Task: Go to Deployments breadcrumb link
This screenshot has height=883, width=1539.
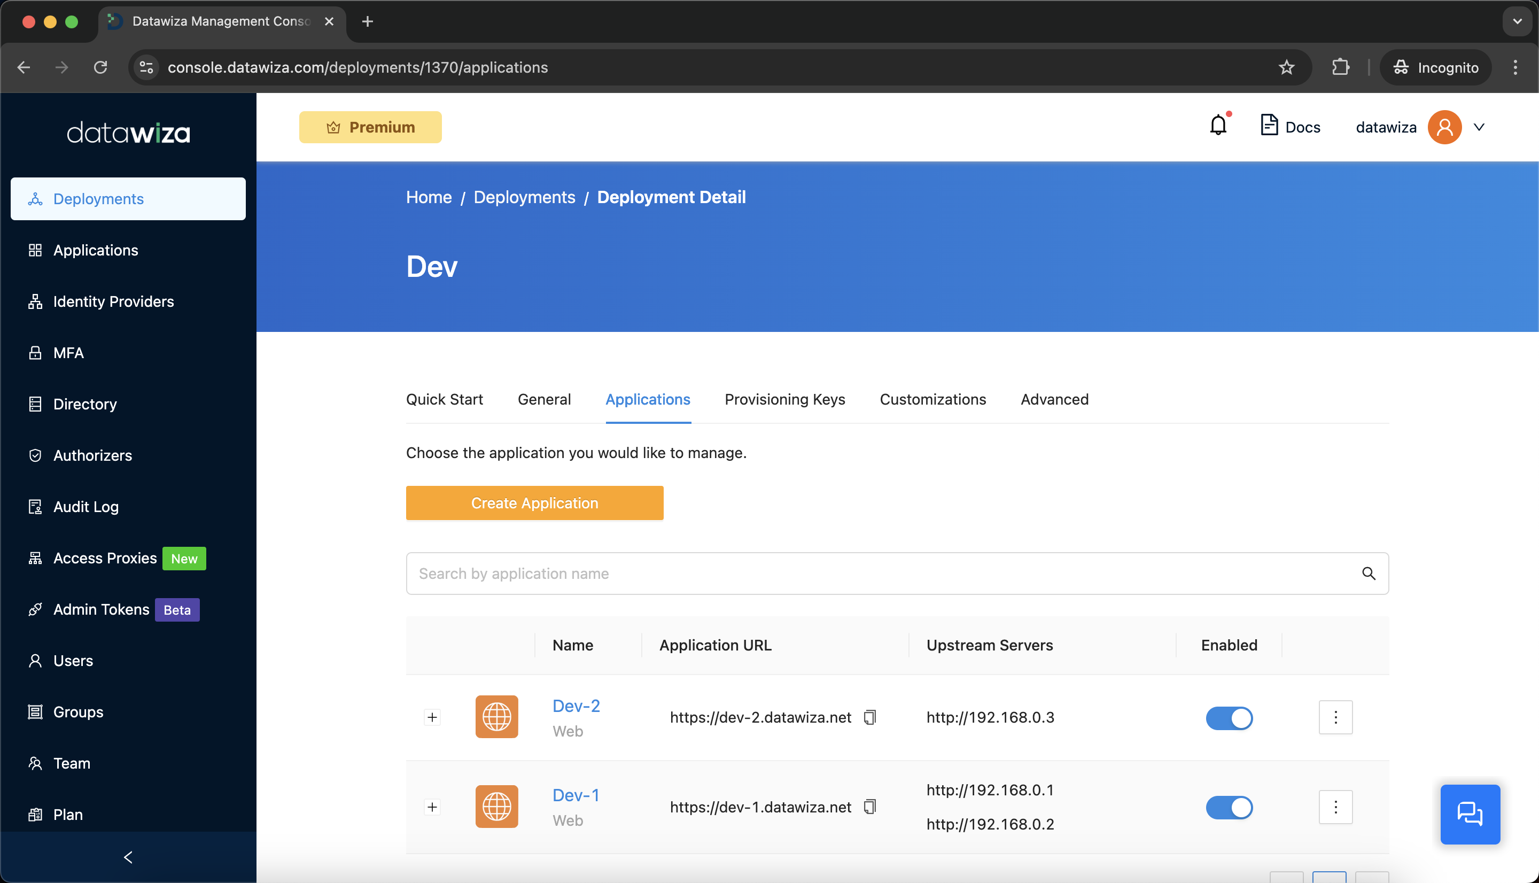Action: (524, 197)
